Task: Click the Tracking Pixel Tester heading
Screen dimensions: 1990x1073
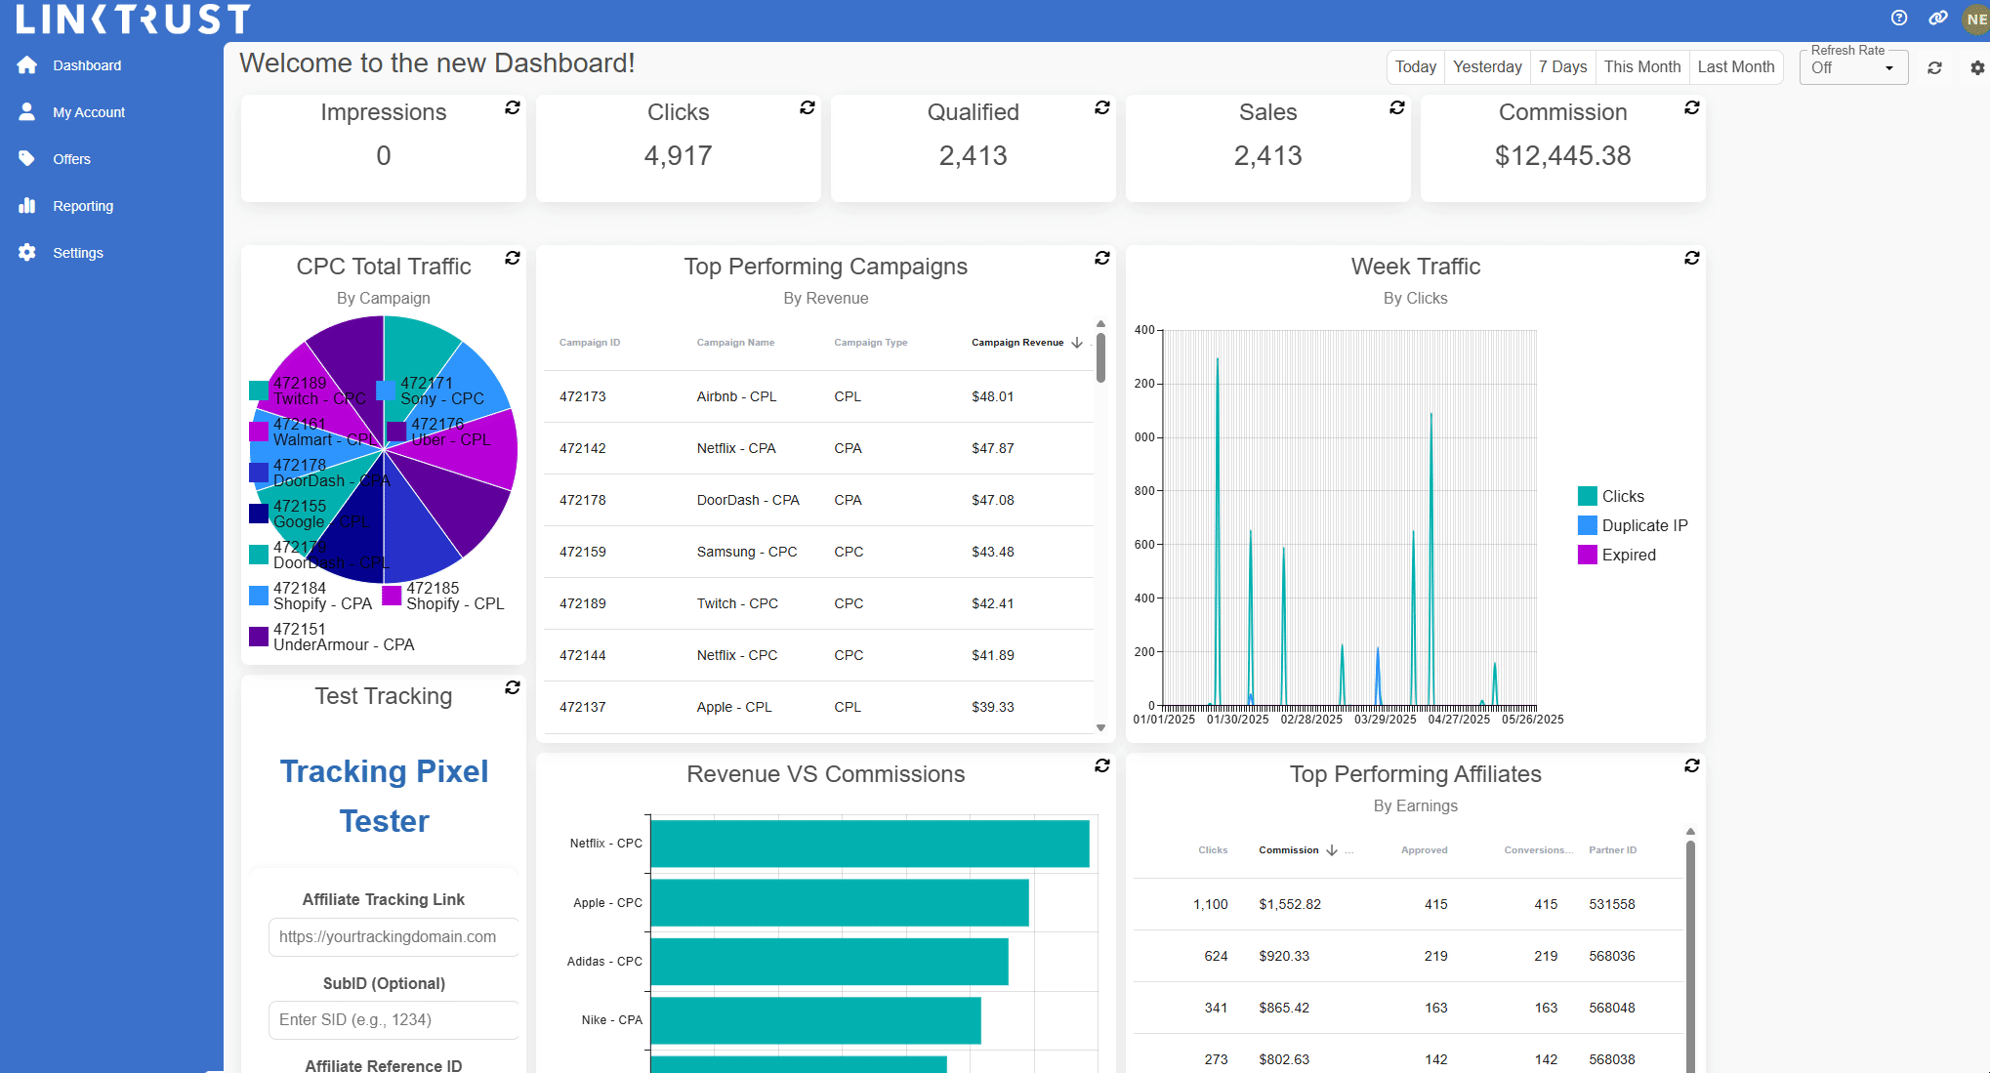Action: [384, 796]
